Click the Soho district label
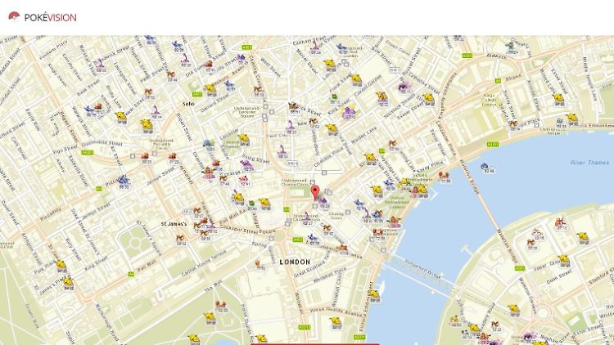The width and height of the screenshot is (614, 345). click(x=188, y=104)
